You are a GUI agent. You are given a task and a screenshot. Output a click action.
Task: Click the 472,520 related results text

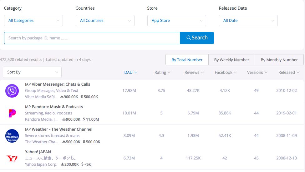(x=21, y=59)
